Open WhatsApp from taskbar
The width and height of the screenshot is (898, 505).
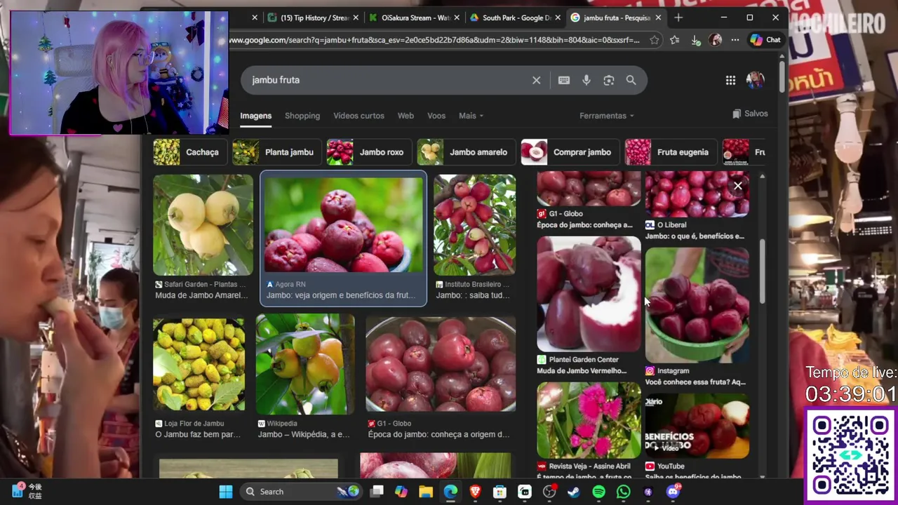(x=623, y=492)
